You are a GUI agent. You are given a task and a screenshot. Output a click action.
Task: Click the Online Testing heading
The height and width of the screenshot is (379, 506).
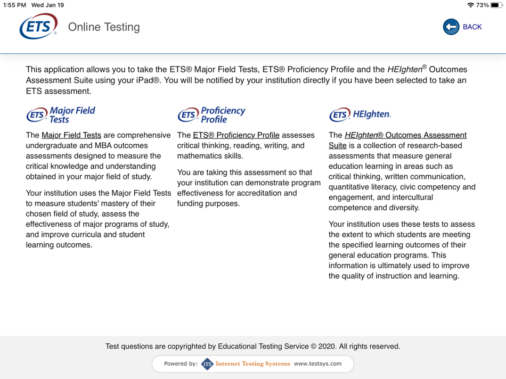pyautogui.click(x=104, y=27)
